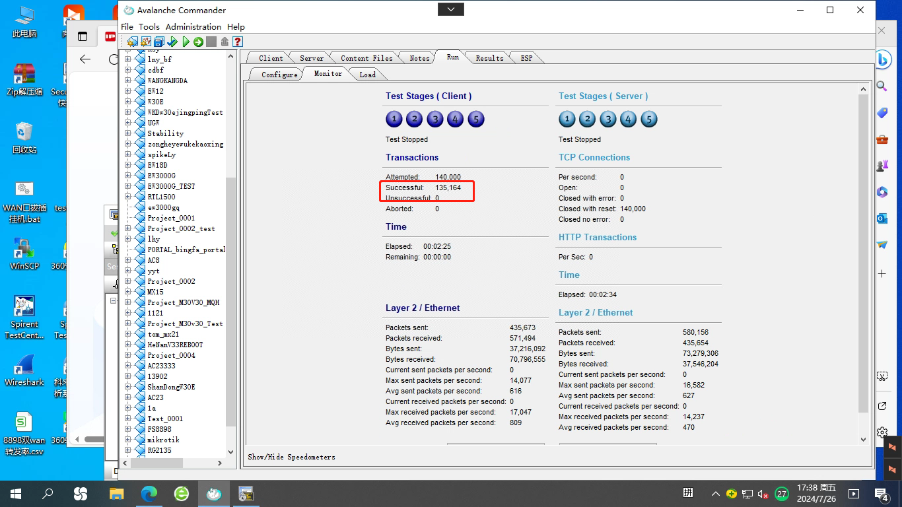This screenshot has width=902, height=507.
Task: Expand the Stability project node
Action: 127,133
